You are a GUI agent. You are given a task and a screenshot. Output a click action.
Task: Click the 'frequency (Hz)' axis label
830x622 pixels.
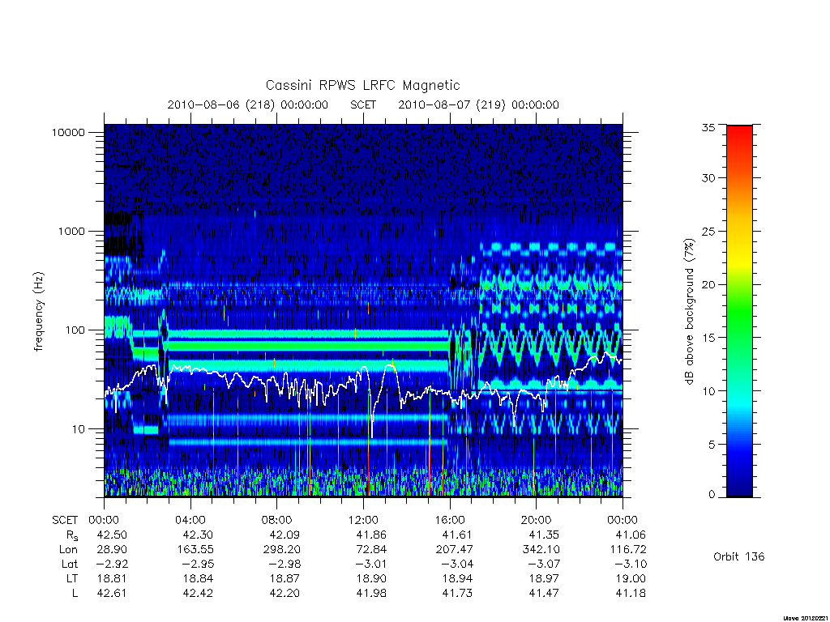pos(39,312)
